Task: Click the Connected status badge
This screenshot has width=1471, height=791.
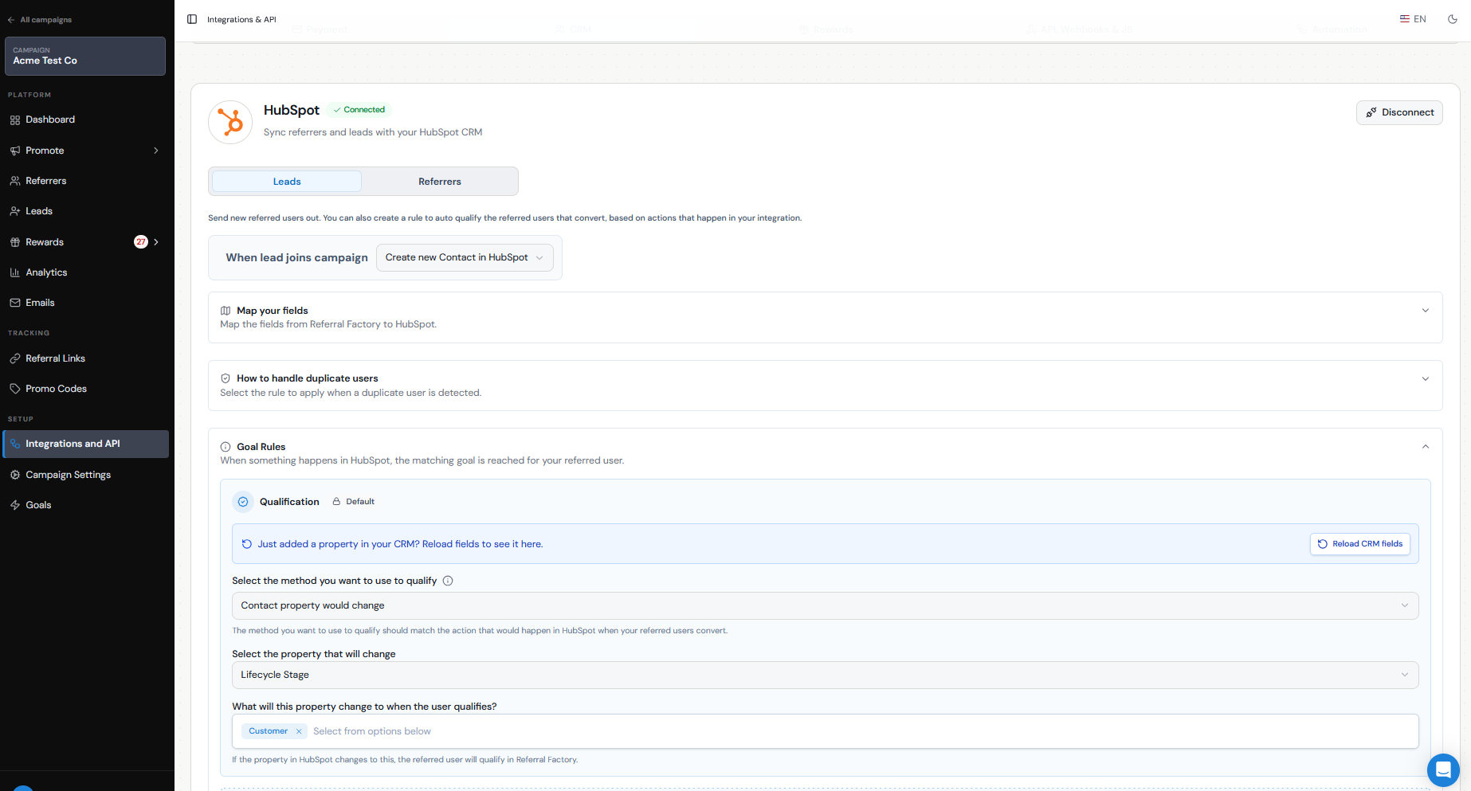Action: [359, 110]
